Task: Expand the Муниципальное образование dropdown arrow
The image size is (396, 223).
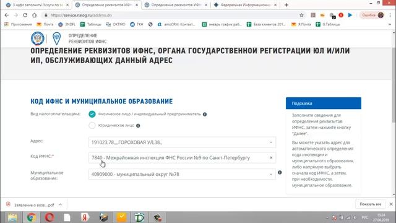Action: [271, 174]
